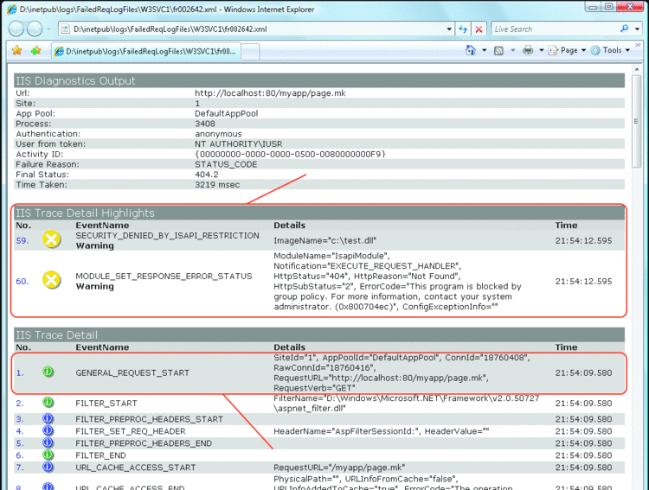Click the ImageName="c:\test.dll" detail text
Viewport: 649px width, 490px height.
(324, 240)
